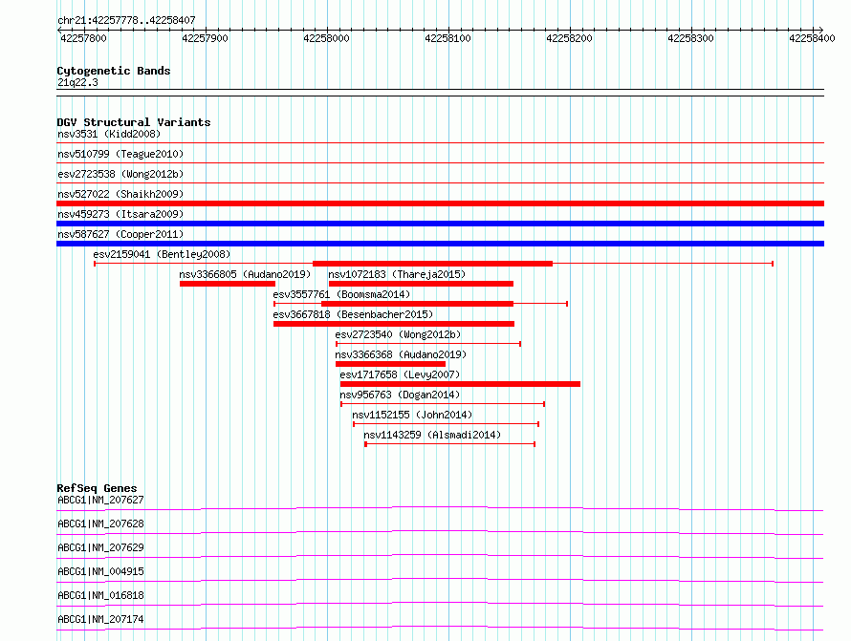The width and height of the screenshot is (851, 641).
Task: Click the red bar under nsv3366368
Action: point(391,364)
